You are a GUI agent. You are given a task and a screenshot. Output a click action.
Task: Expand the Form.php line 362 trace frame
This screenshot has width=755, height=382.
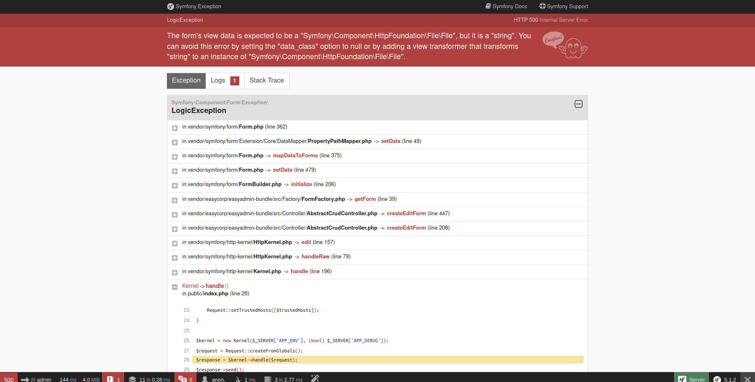point(175,128)
